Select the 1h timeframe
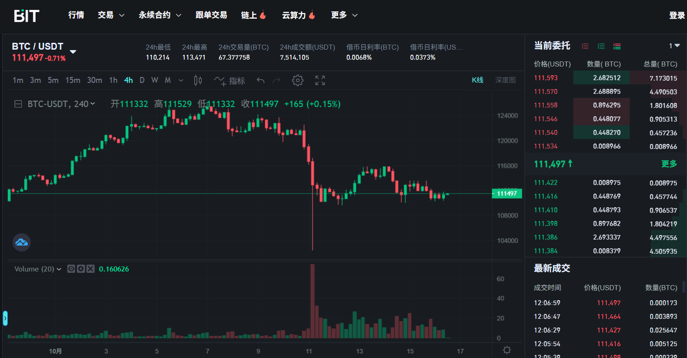This screenshot has height=358, width=687. pos(113,81)
